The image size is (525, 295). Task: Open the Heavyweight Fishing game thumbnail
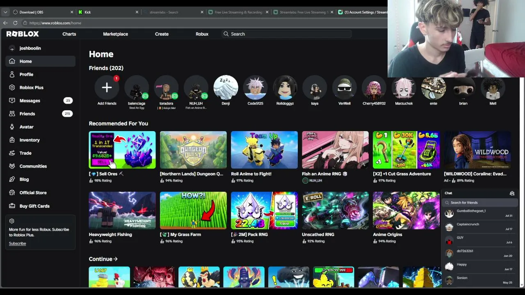coord(122,211)
